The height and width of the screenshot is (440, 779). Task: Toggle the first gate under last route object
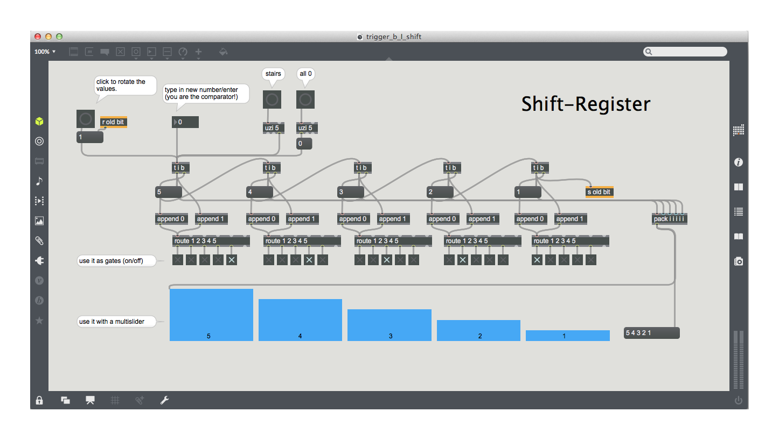coord(537,260)
